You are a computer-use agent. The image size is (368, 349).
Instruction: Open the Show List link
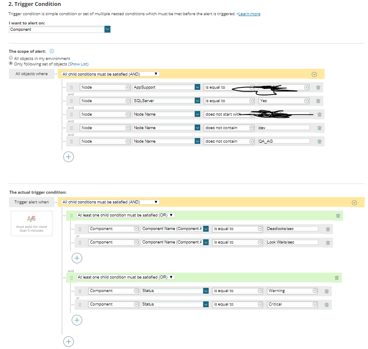(x=78, y=64)
